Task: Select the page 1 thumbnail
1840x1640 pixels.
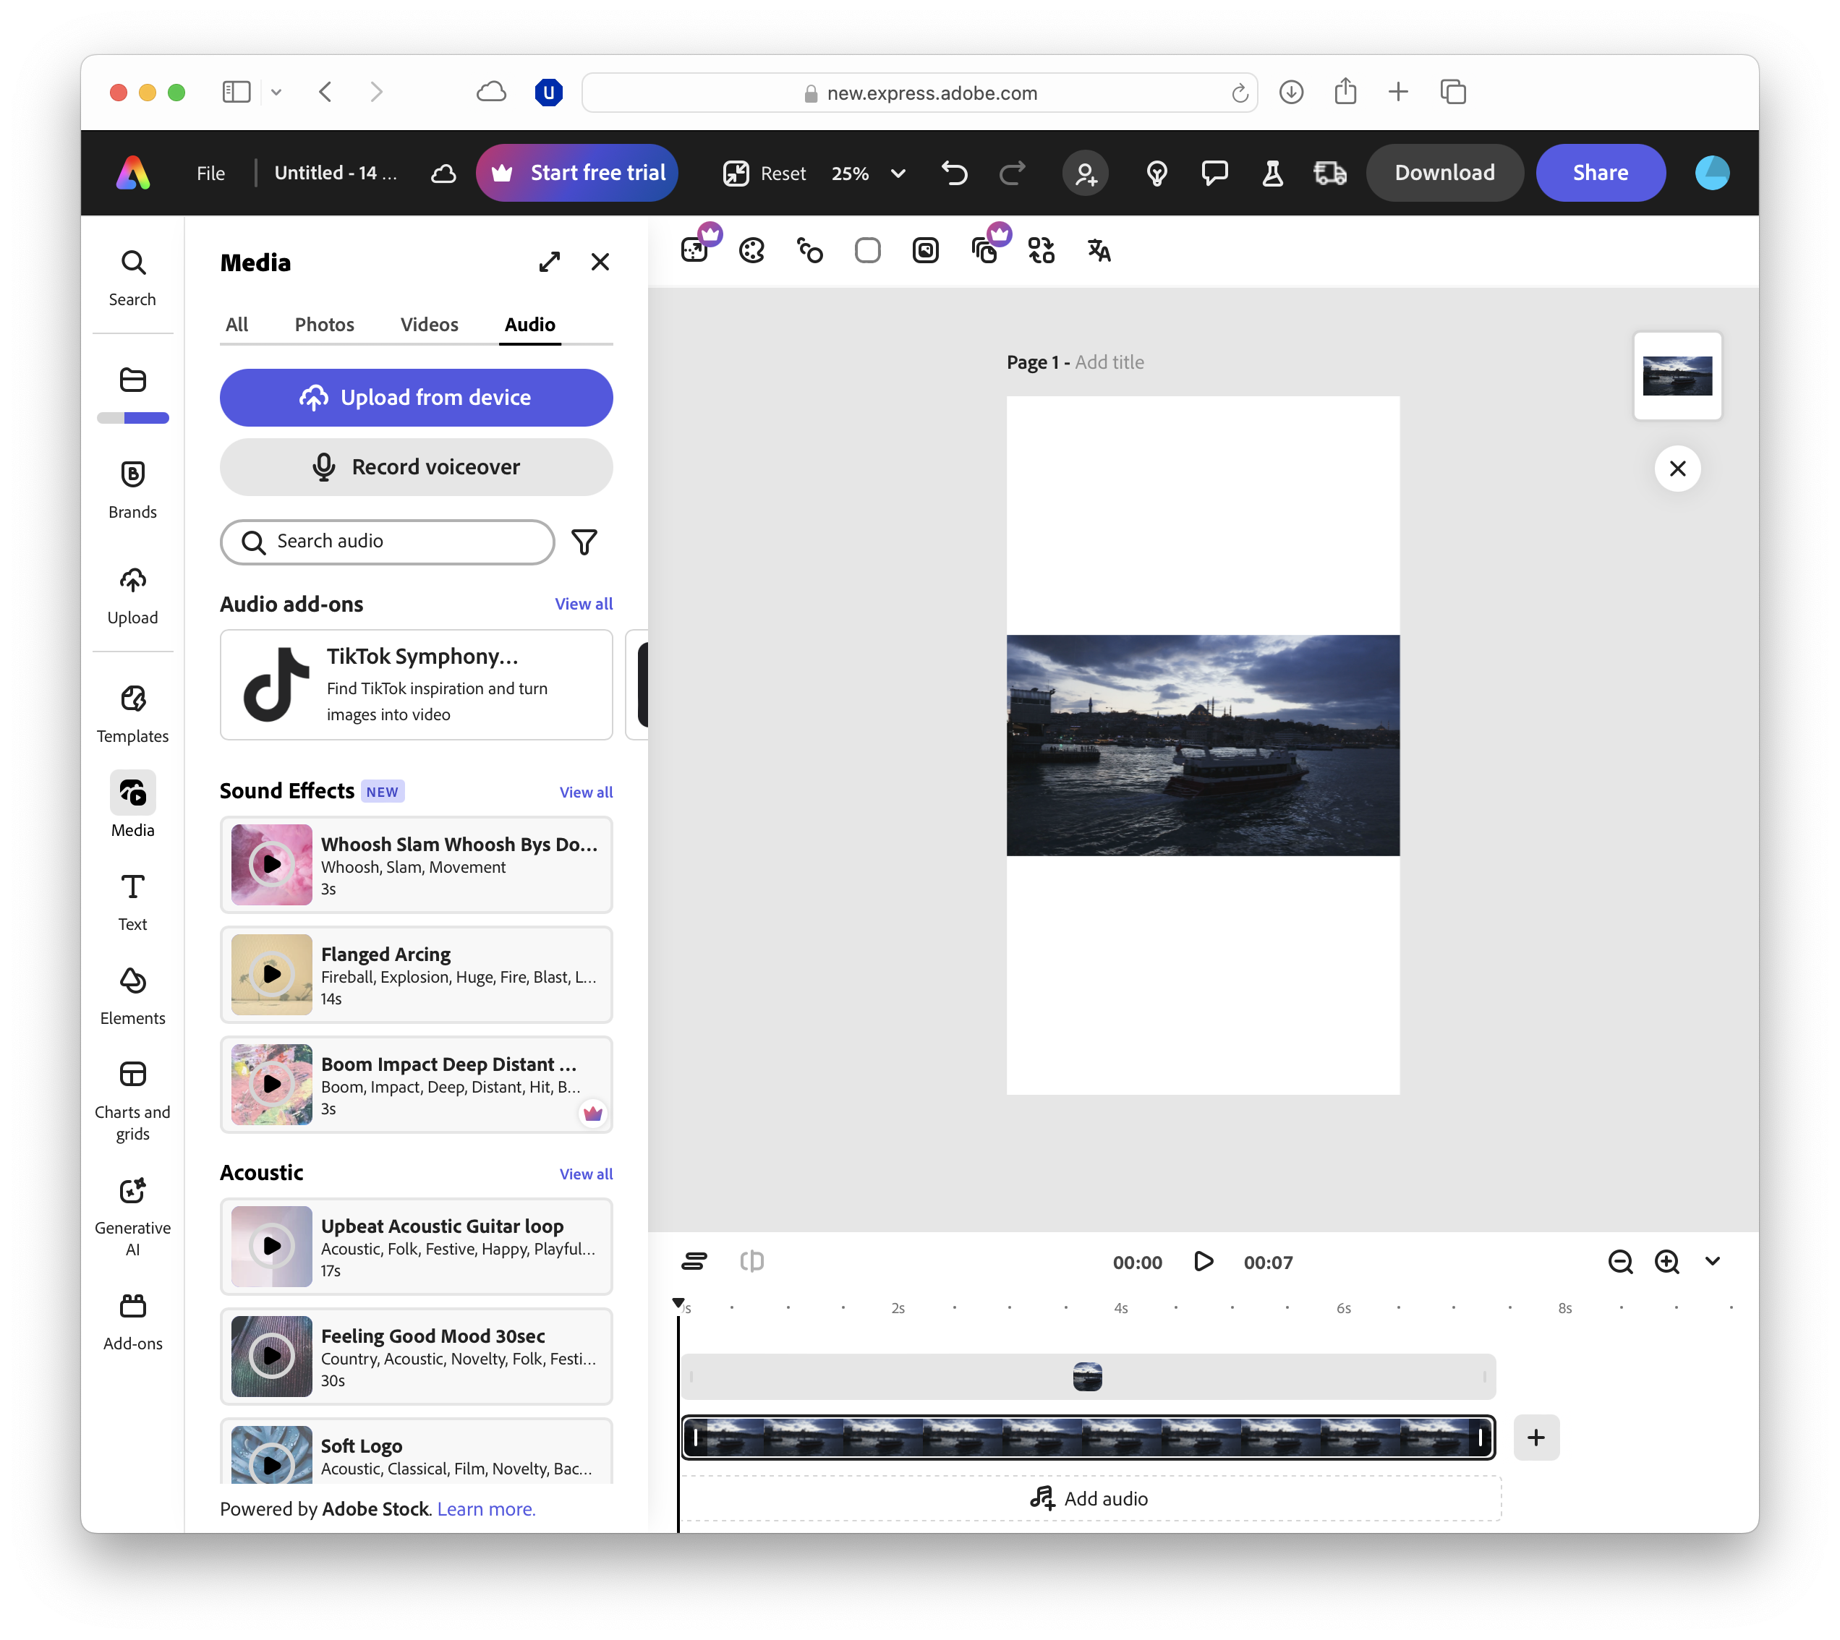Action: coord(1677,376)
